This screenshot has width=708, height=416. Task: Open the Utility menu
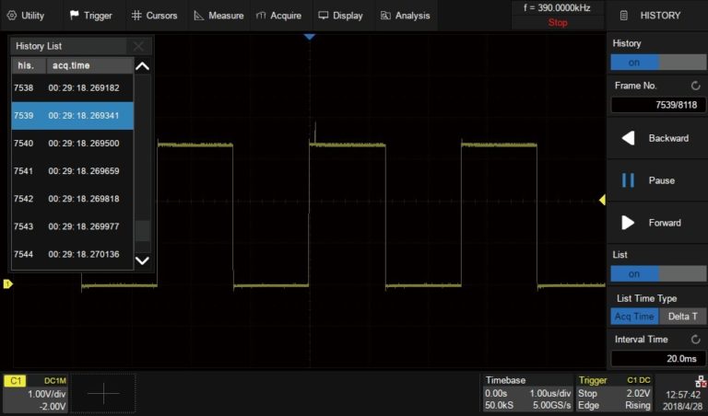26,16
